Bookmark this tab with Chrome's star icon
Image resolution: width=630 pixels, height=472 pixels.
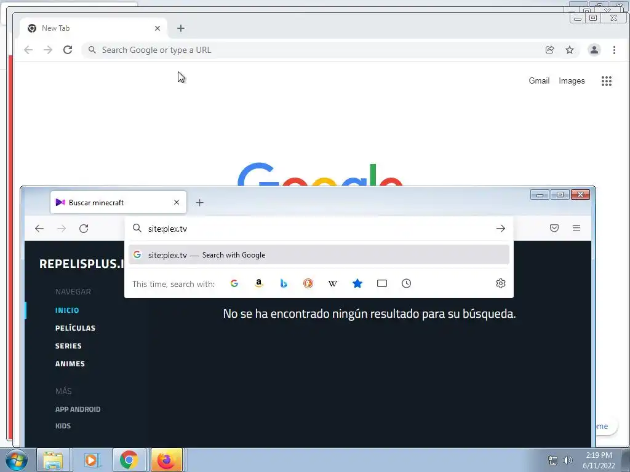[x=570, y=50]
